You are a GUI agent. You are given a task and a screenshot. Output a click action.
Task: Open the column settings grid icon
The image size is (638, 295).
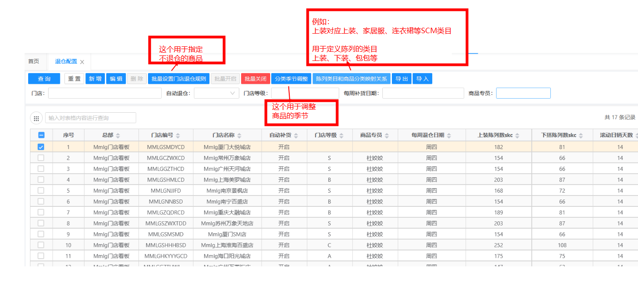tap(36, 118)
